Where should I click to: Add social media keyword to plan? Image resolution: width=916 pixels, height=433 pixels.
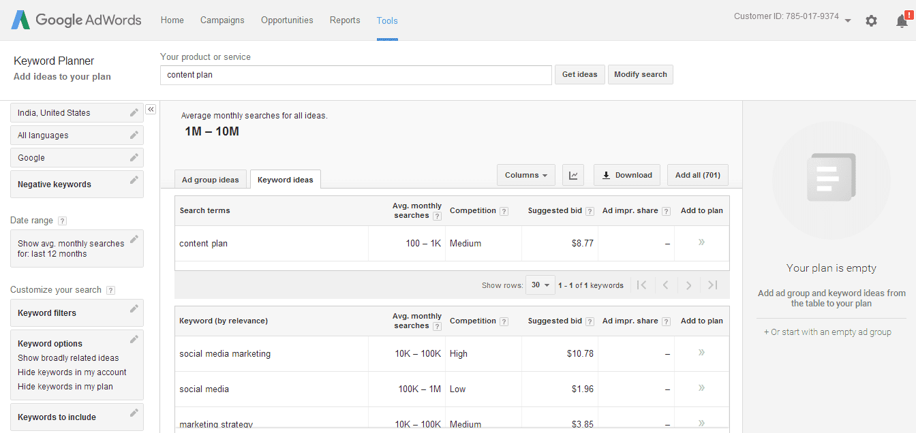tap(701, 388)
